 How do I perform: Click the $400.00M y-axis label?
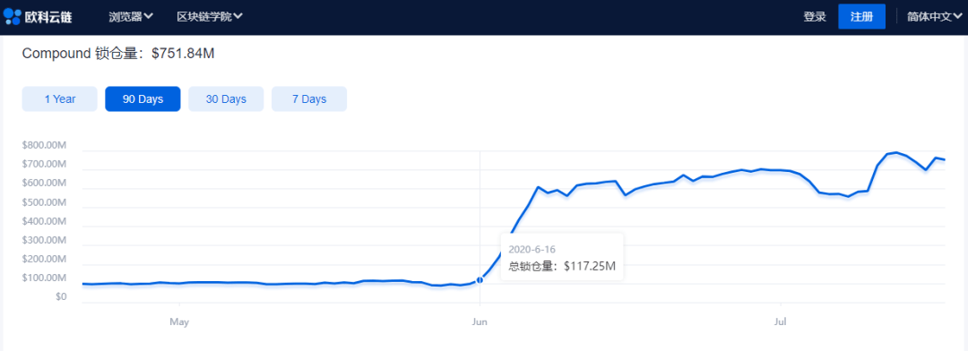click(44, 221)
